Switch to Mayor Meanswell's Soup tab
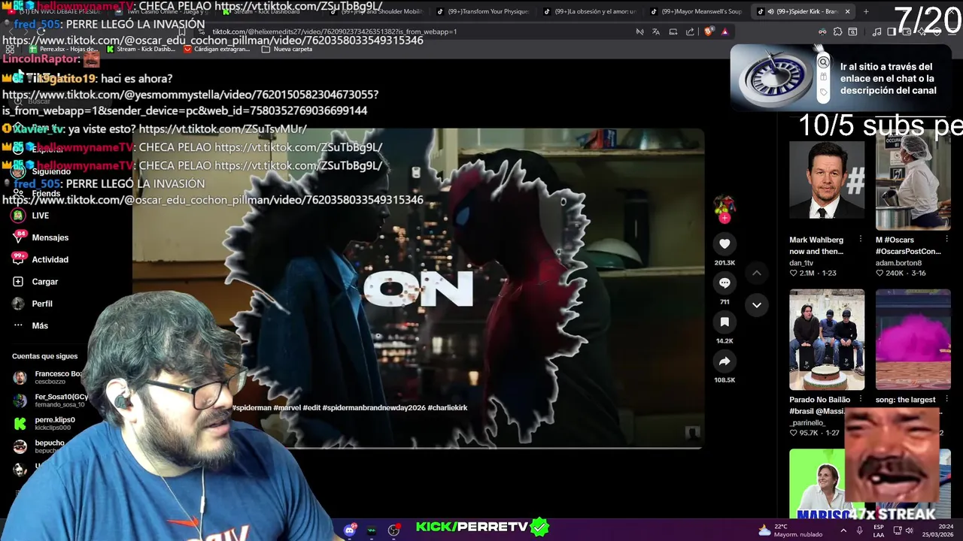 click(696, 11)
